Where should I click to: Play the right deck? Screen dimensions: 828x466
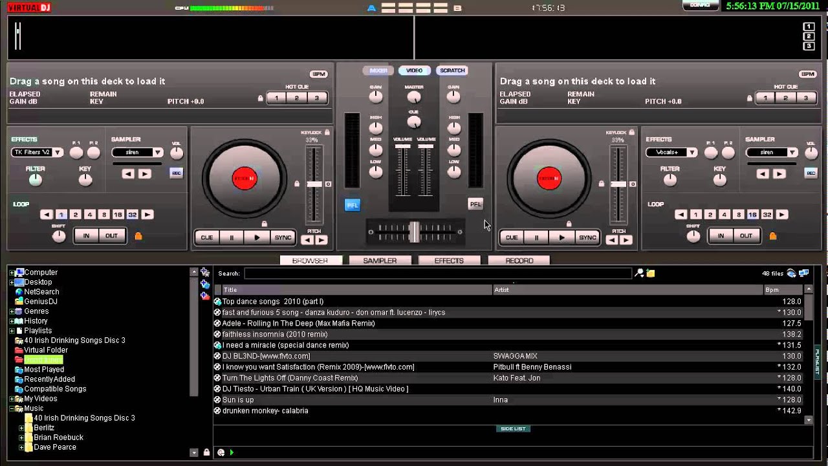(x=561, y=238)
